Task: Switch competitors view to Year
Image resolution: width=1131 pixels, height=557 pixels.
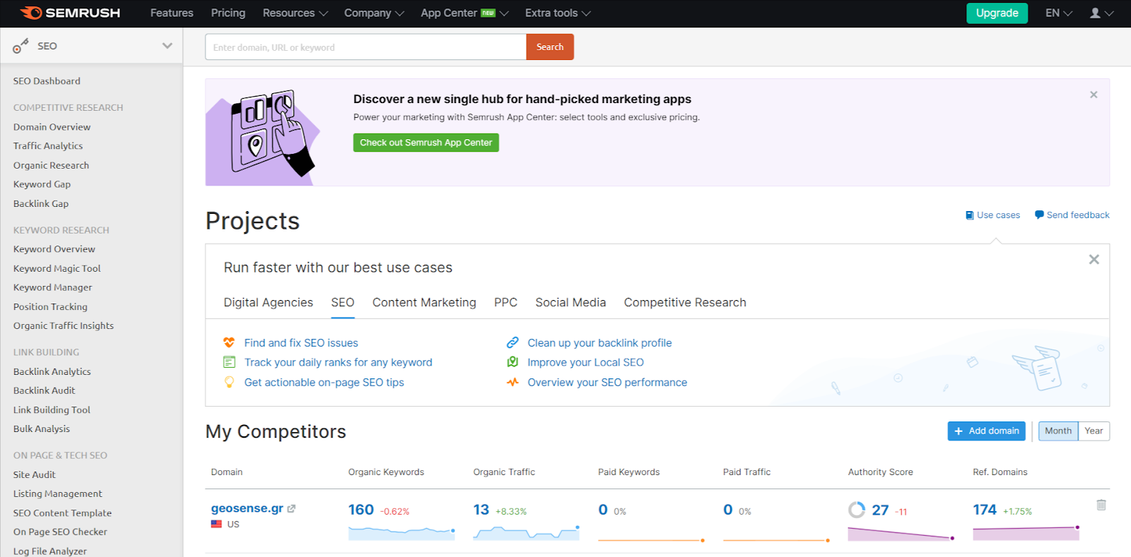Action: 1094,431
